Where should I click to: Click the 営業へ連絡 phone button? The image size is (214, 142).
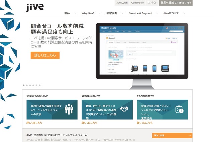point(176,3)
